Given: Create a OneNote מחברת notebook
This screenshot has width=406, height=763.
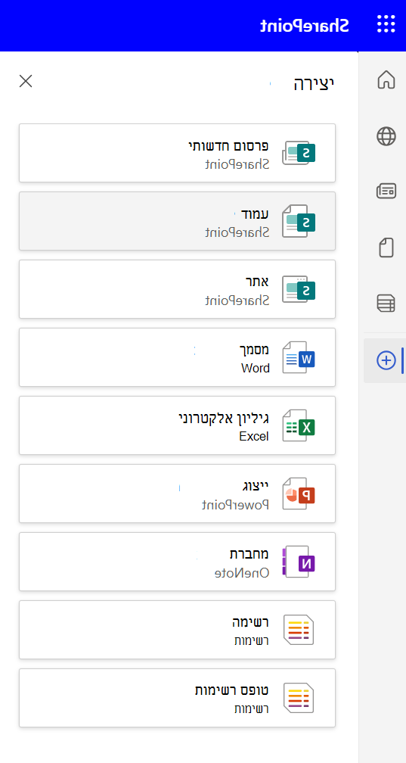Looking at the screenshot, I should (x=177, y=562).
